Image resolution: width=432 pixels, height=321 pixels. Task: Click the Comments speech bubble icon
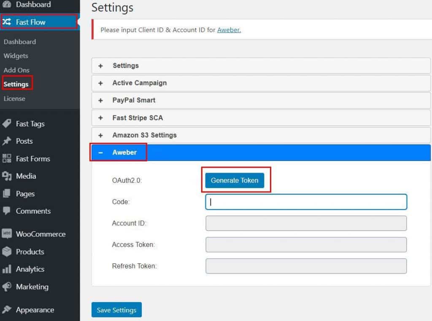pyautogui.click(x=7, y=211)
